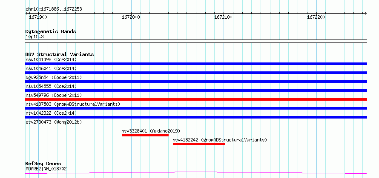
Task: Open the nsv4182242 (gnomADStructuralVariants) label
Action: coord(220,140)
